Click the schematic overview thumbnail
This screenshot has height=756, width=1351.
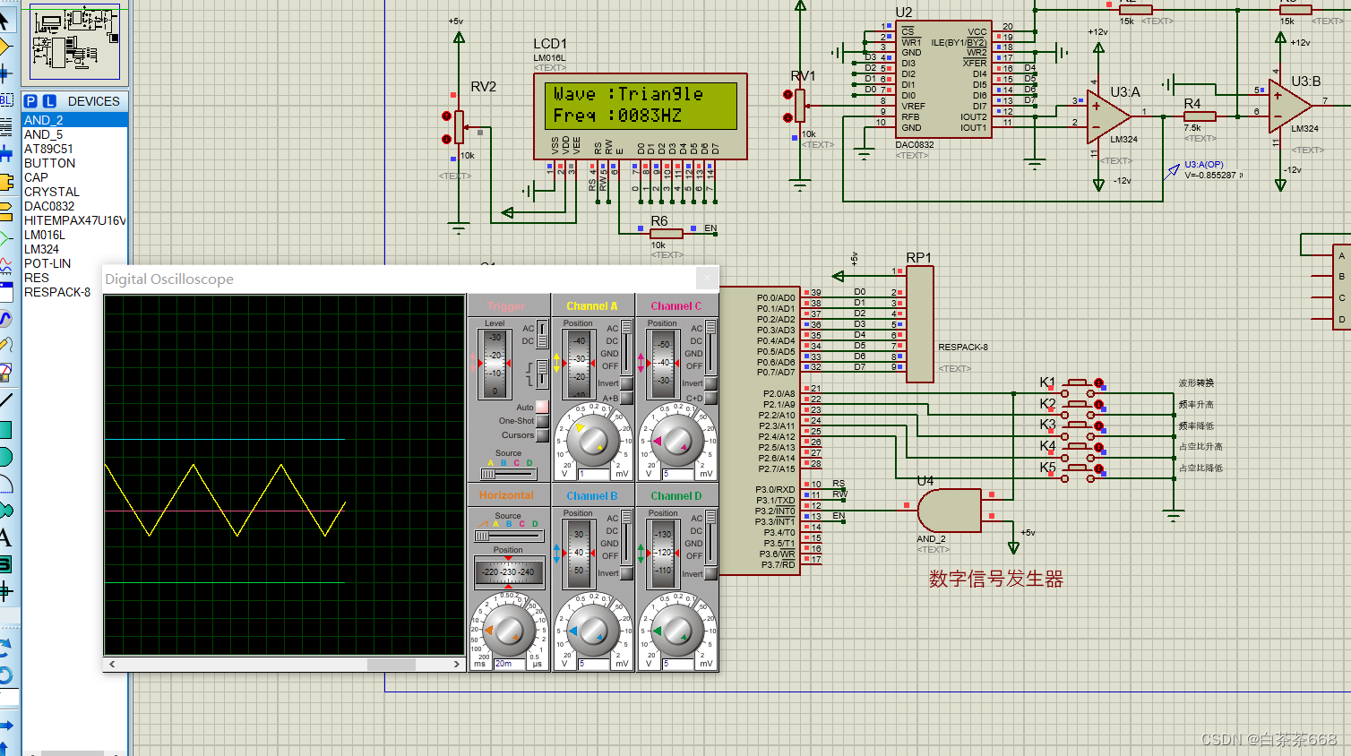pyautogui.click(x=75, y=43)
